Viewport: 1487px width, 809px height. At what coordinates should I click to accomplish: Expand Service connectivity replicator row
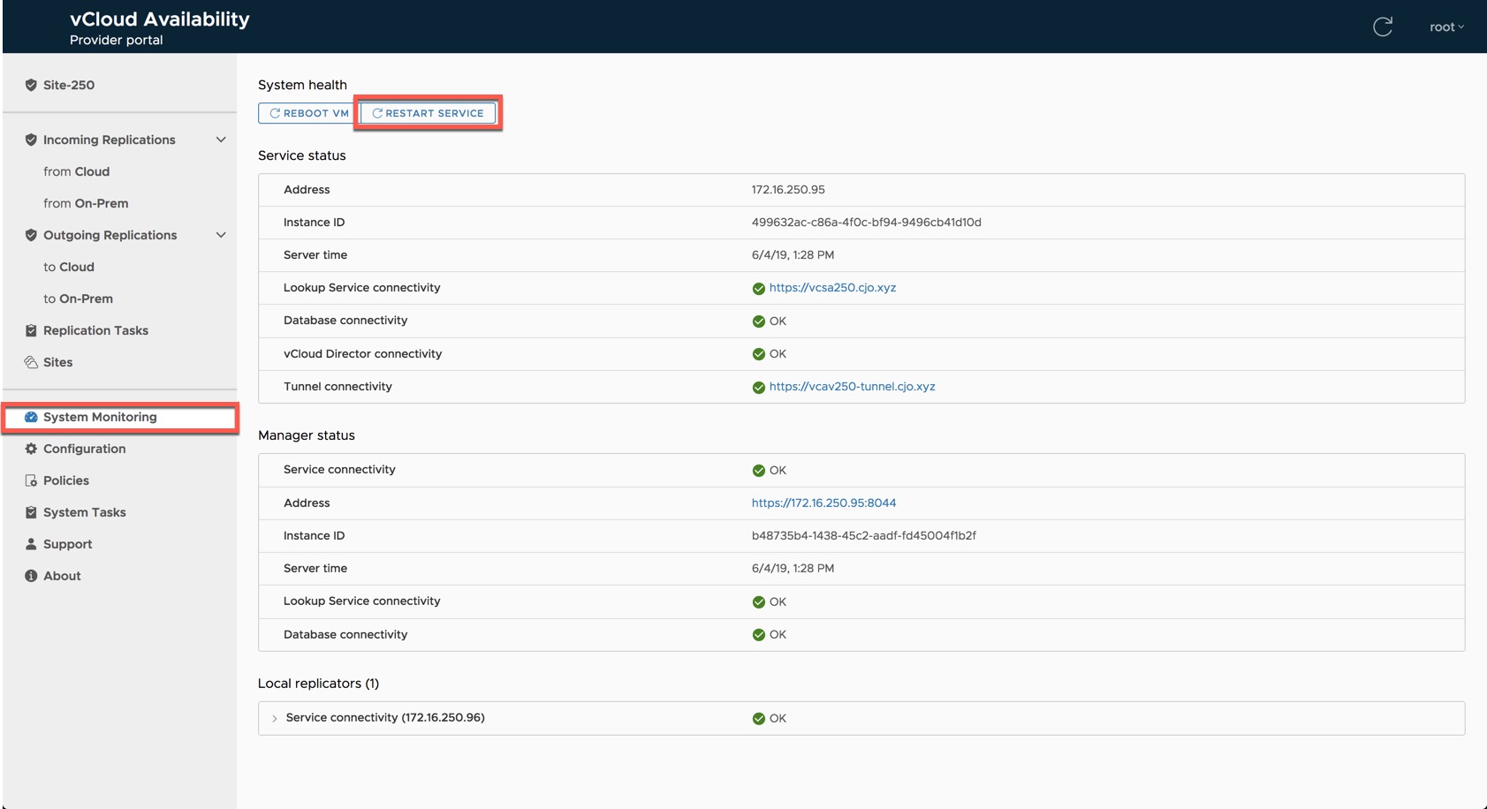[x=275, y=718]
